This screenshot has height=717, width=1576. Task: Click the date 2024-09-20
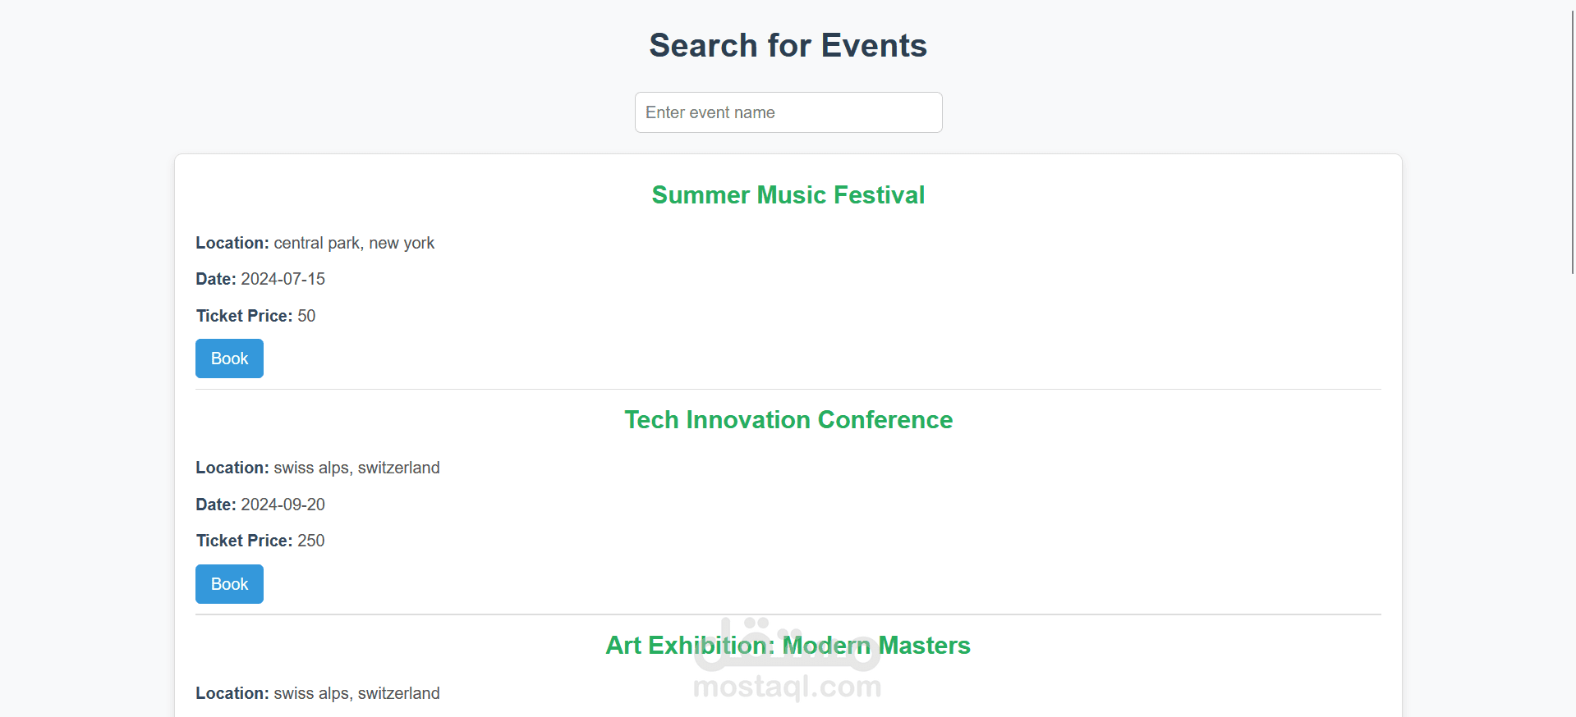click(283, 505)
